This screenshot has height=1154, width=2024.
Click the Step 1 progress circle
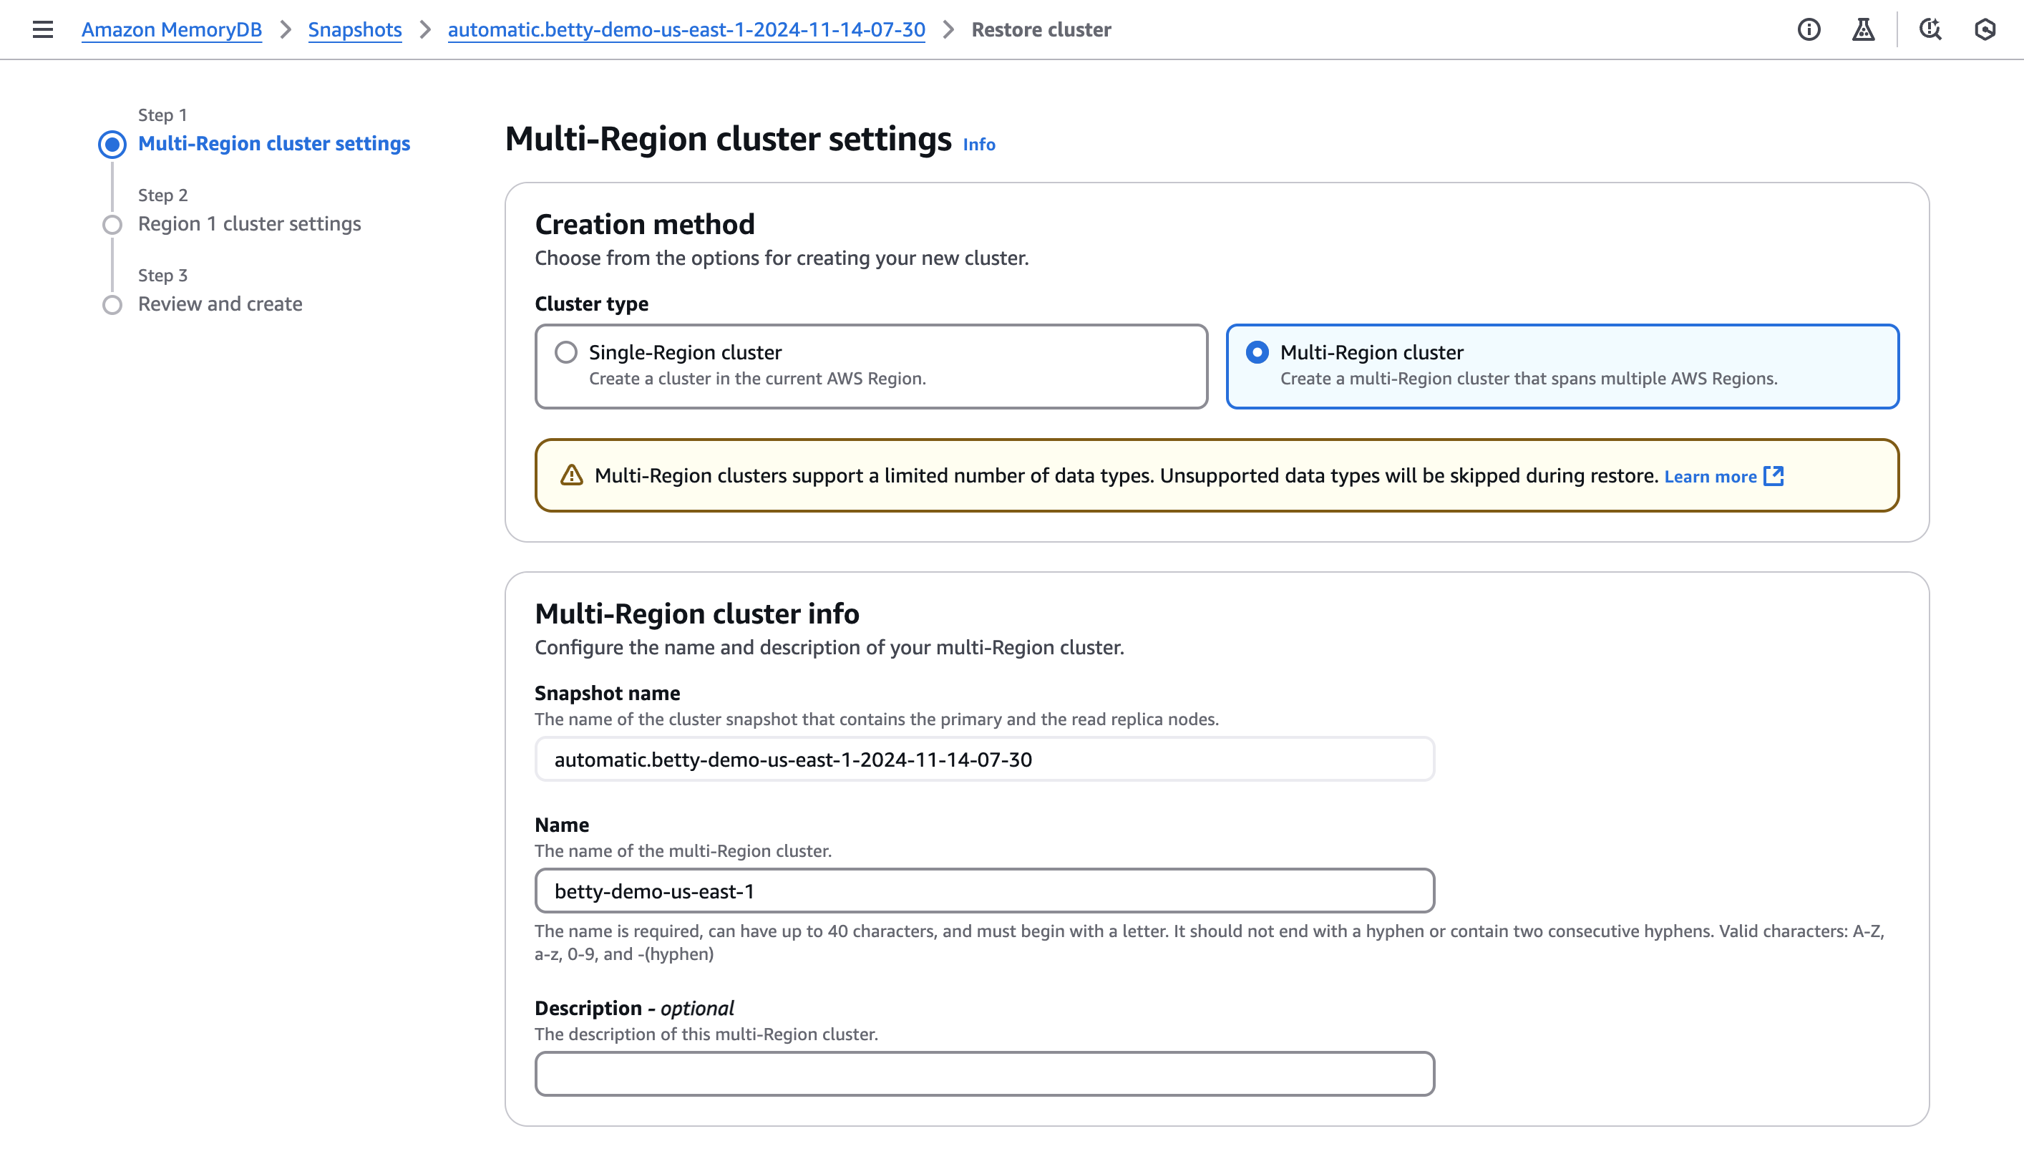click(x=112, y=143)
